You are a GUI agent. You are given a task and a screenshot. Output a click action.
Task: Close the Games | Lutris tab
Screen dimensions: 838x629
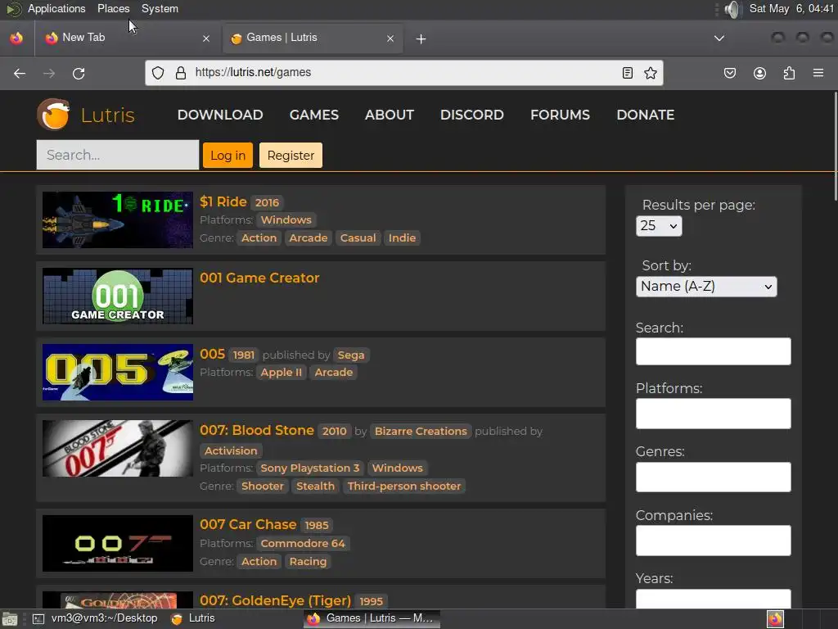390,38
